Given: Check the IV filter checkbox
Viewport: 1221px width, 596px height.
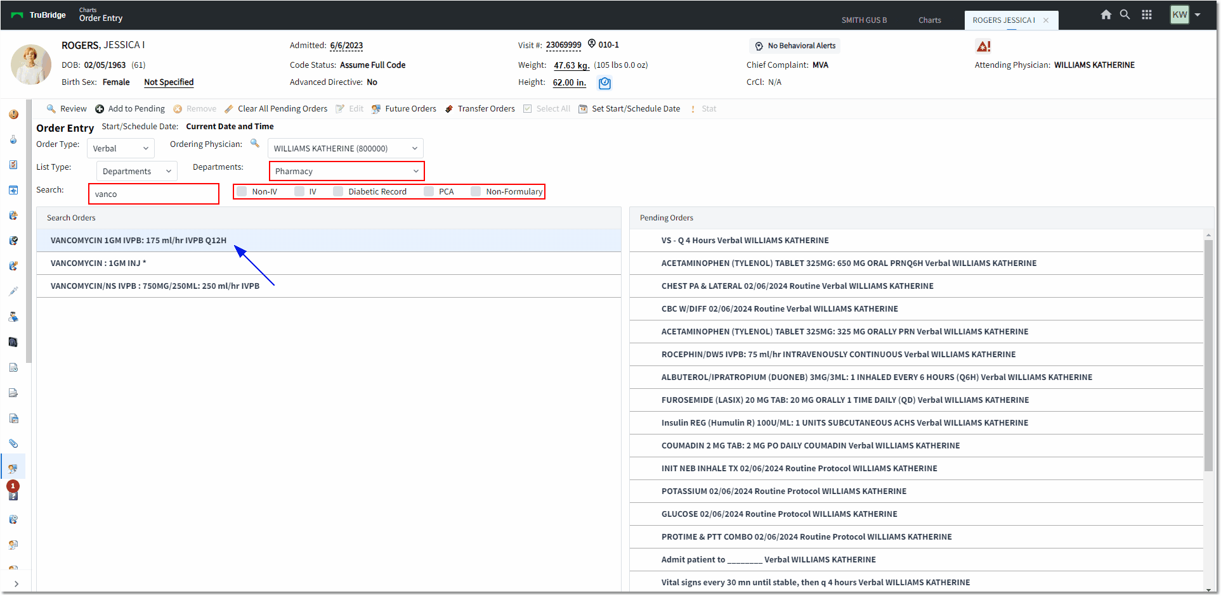Looking at the screenshot, I should (299, 191).
